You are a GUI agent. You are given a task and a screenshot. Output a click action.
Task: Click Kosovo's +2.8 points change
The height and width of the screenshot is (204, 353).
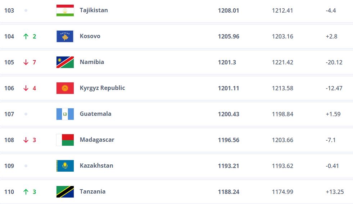click(331, 36)
